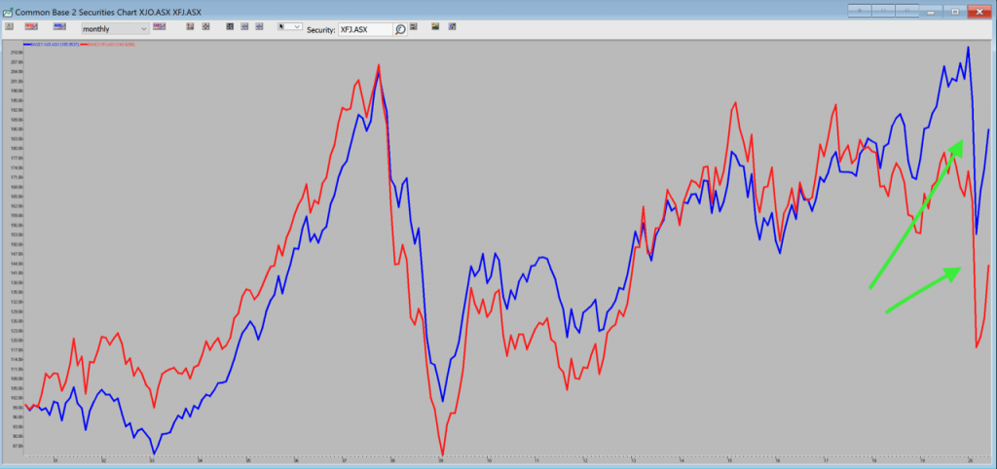Select the crosshair target toolbar icon

point(206,26)
